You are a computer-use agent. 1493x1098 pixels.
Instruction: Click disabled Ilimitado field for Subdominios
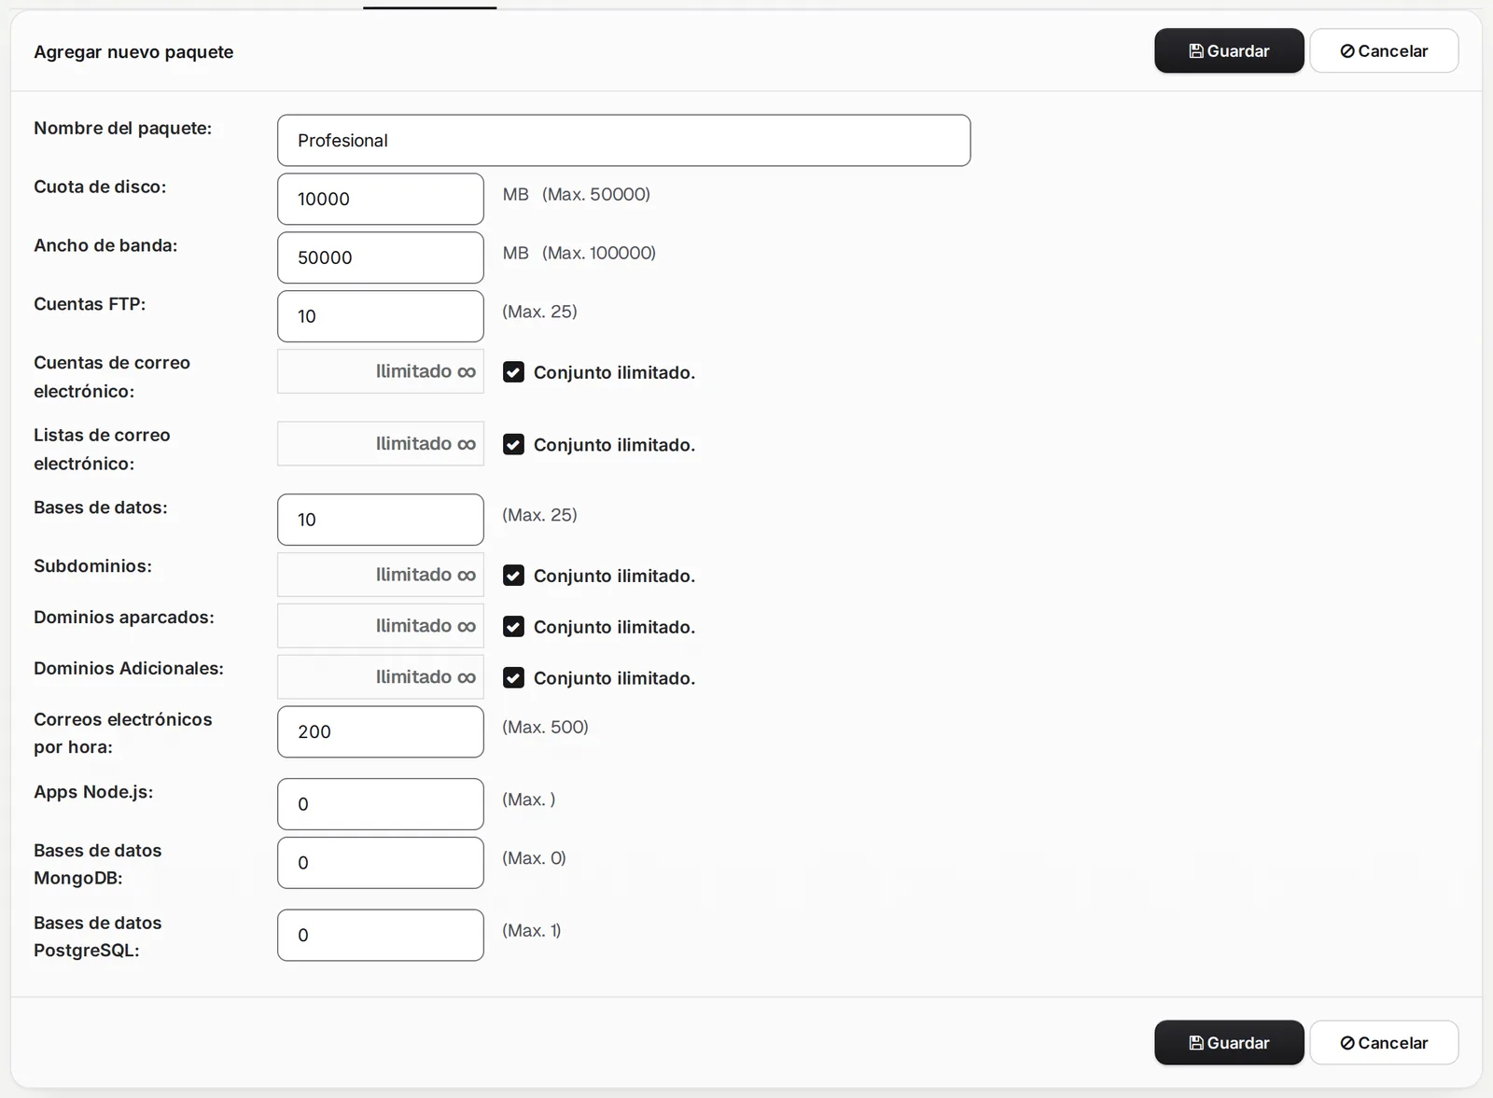[380, 575]
